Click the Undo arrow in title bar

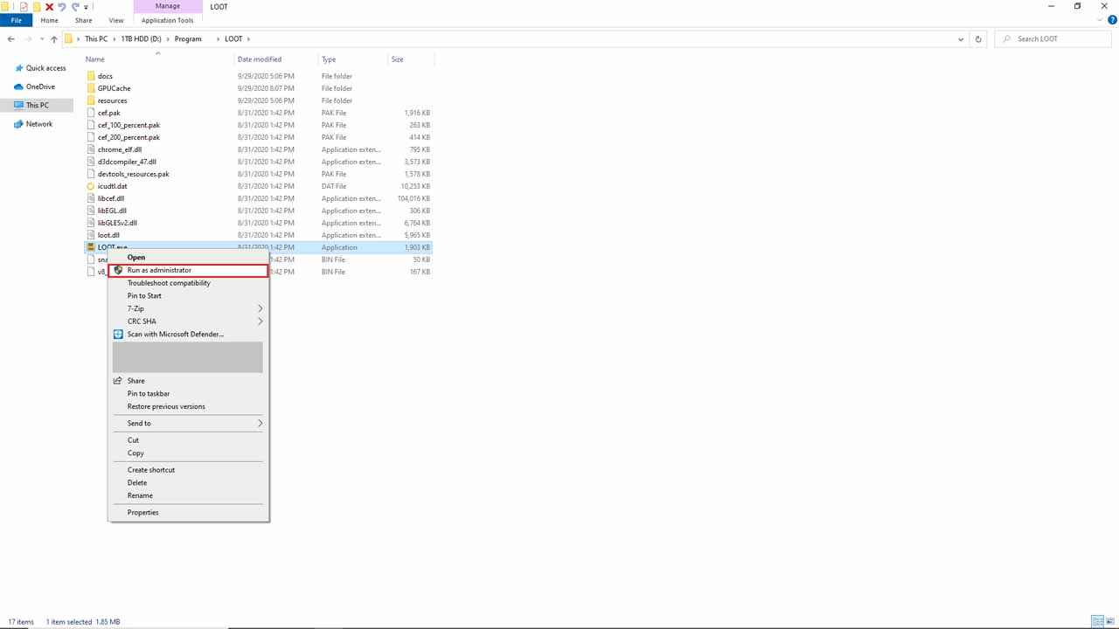62,6
